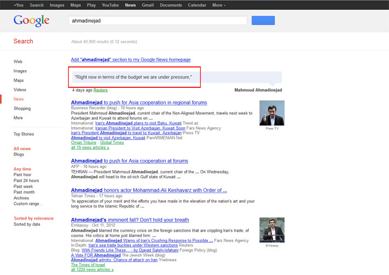Open Ahmadinejad's imminent fall headline

(x=130, y=220)
